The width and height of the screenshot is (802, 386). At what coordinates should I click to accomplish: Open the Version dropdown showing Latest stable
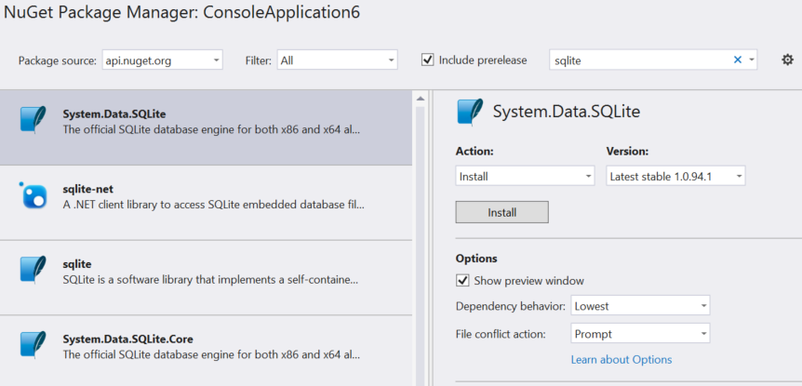(x=675, y=177)
